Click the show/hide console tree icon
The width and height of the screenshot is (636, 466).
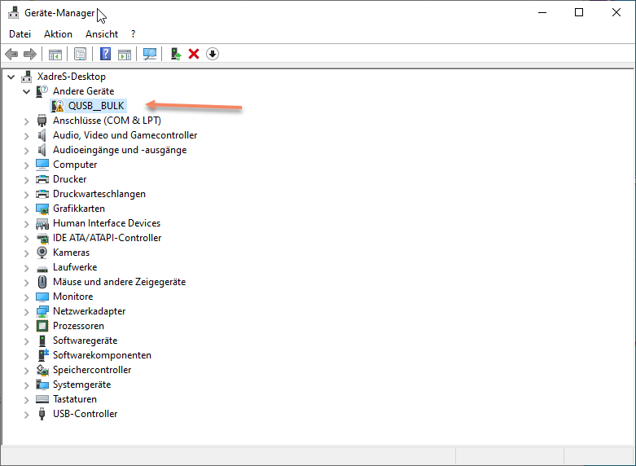[55, 54]
